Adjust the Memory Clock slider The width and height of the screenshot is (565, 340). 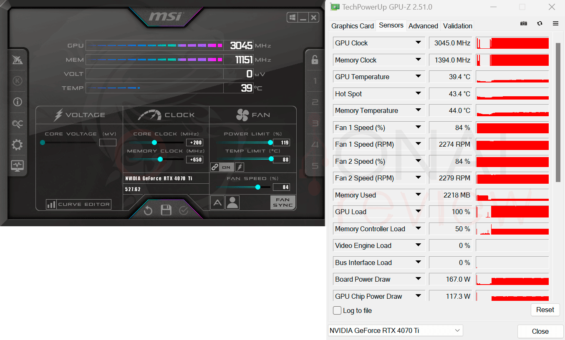point(160,159)
